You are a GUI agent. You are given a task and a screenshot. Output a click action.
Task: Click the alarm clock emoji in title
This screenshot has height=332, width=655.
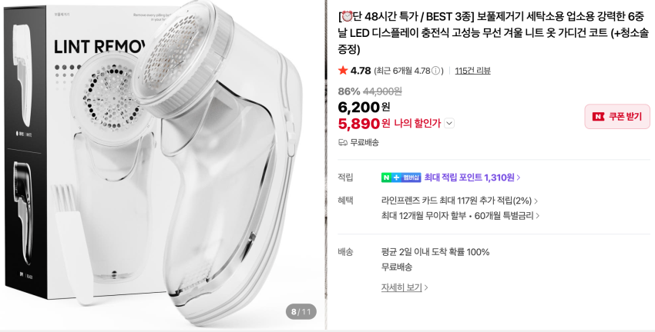[347, 16]
